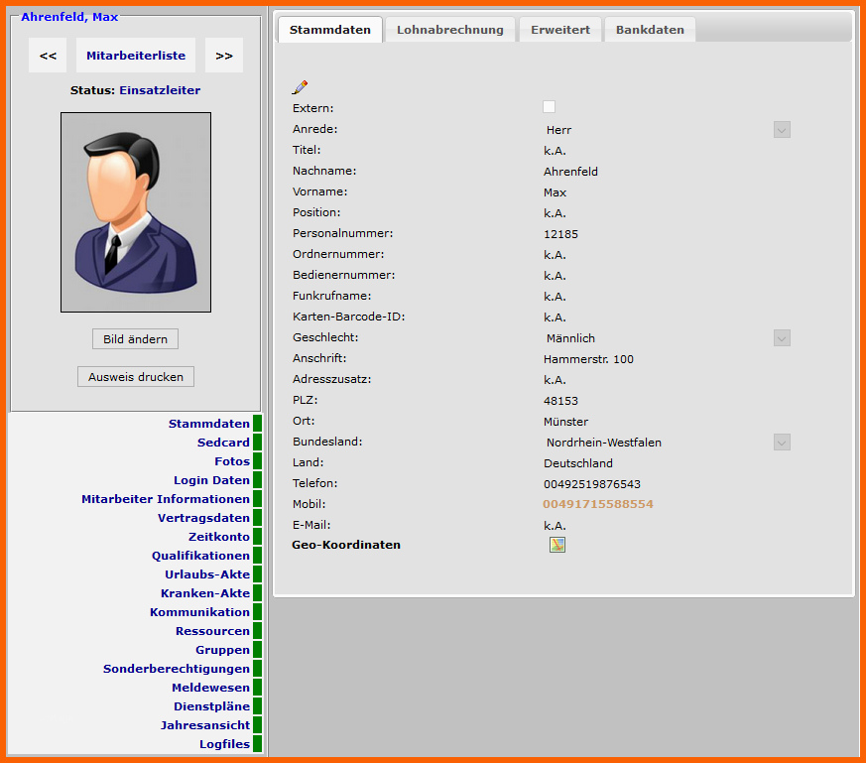Screen dimensions: 866x763
Task: Click the pencil edit icon
Action: click(x=300, y=87)
